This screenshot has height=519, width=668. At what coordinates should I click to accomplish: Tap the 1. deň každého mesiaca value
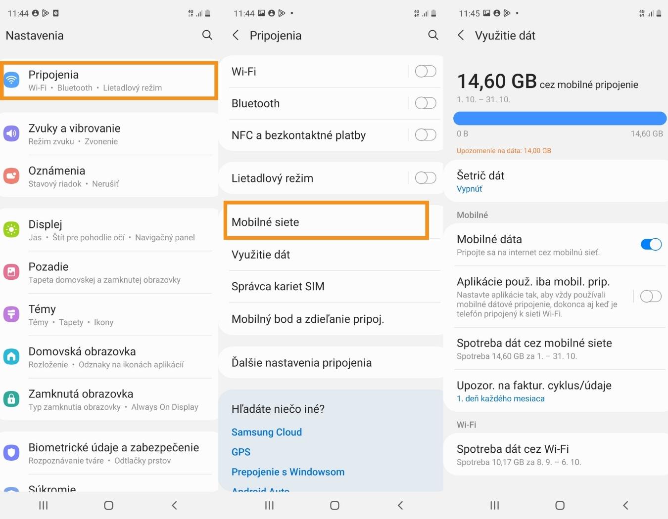[x=500, y=398]
